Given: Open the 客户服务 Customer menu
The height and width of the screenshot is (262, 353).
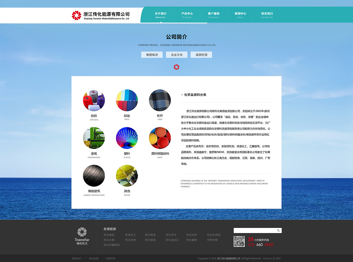Looking at the screenshot, I should (214, 15).
